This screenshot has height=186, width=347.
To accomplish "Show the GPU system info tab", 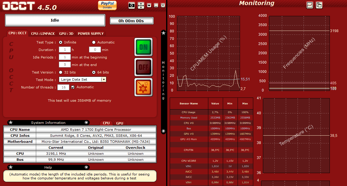I will pos(120,123).
